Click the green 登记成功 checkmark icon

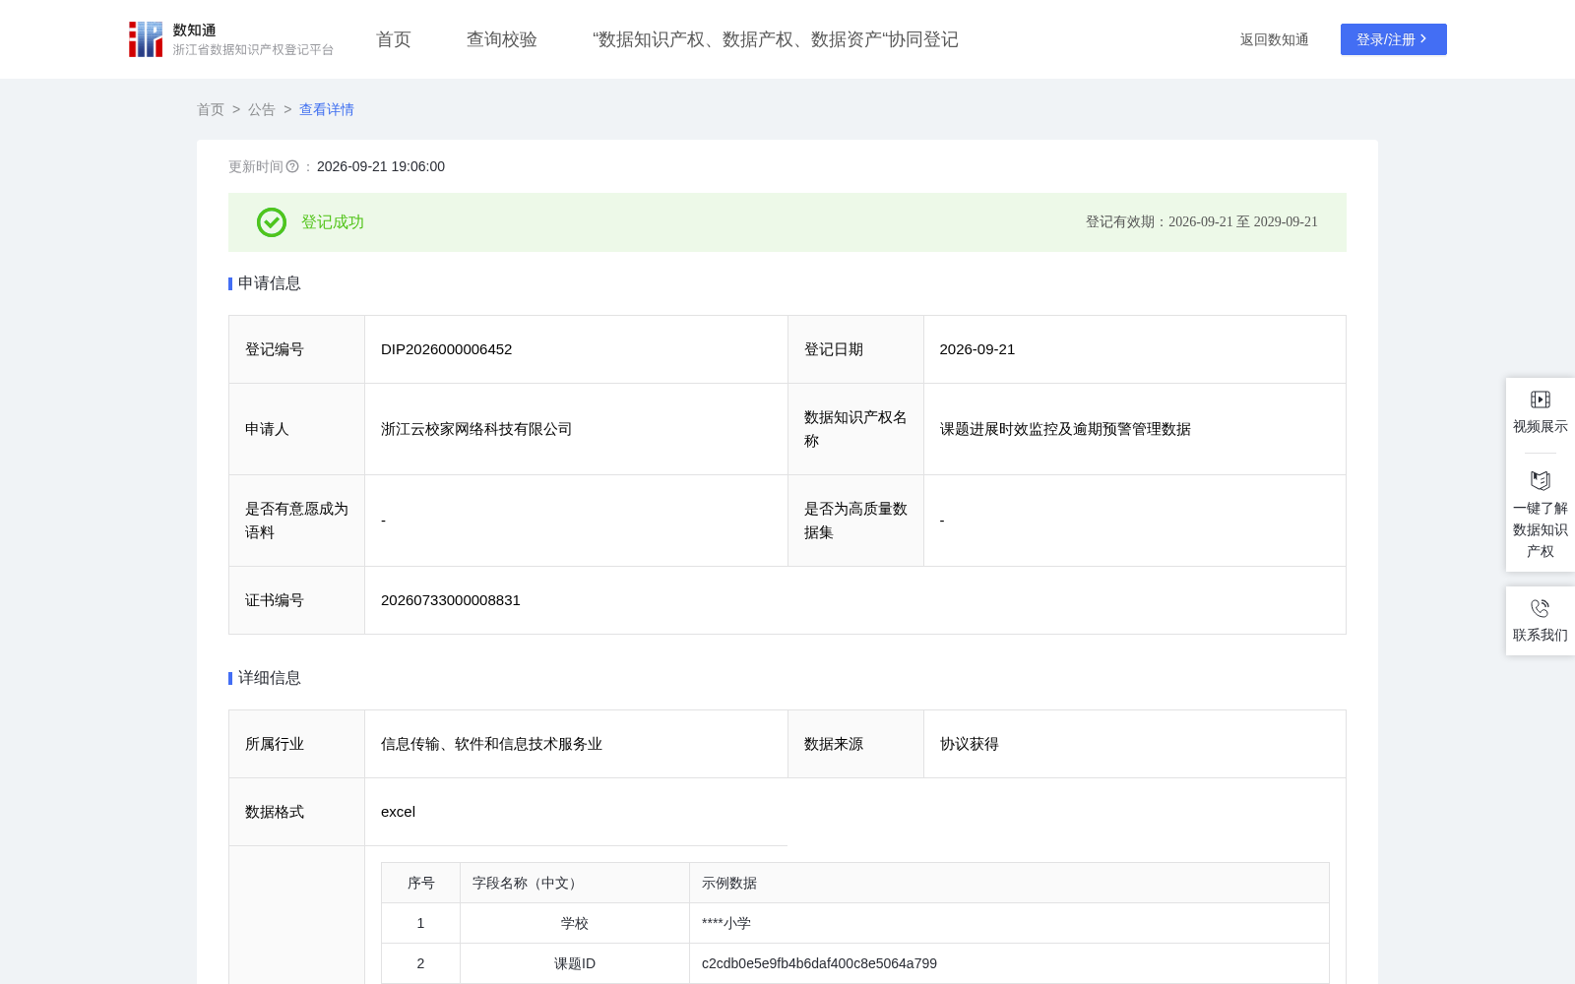pos(272,222)
